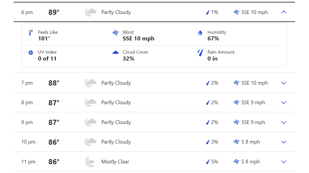309x173 pixels.
Task: Click the Cloud Cover cloud icon
Action: (x=115, y=53)
